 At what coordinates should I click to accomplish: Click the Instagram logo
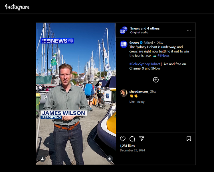(x=17, y=7)
